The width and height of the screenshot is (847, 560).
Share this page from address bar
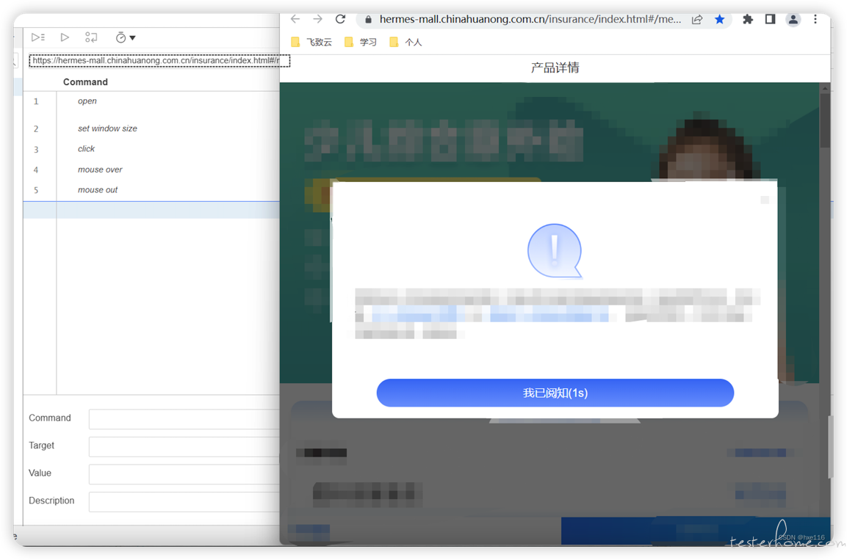click(x=697, y=19)
